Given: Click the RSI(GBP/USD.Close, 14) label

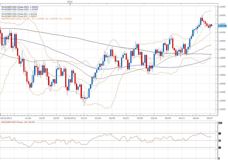Looking at the screenshot, I should coord(18,122).
